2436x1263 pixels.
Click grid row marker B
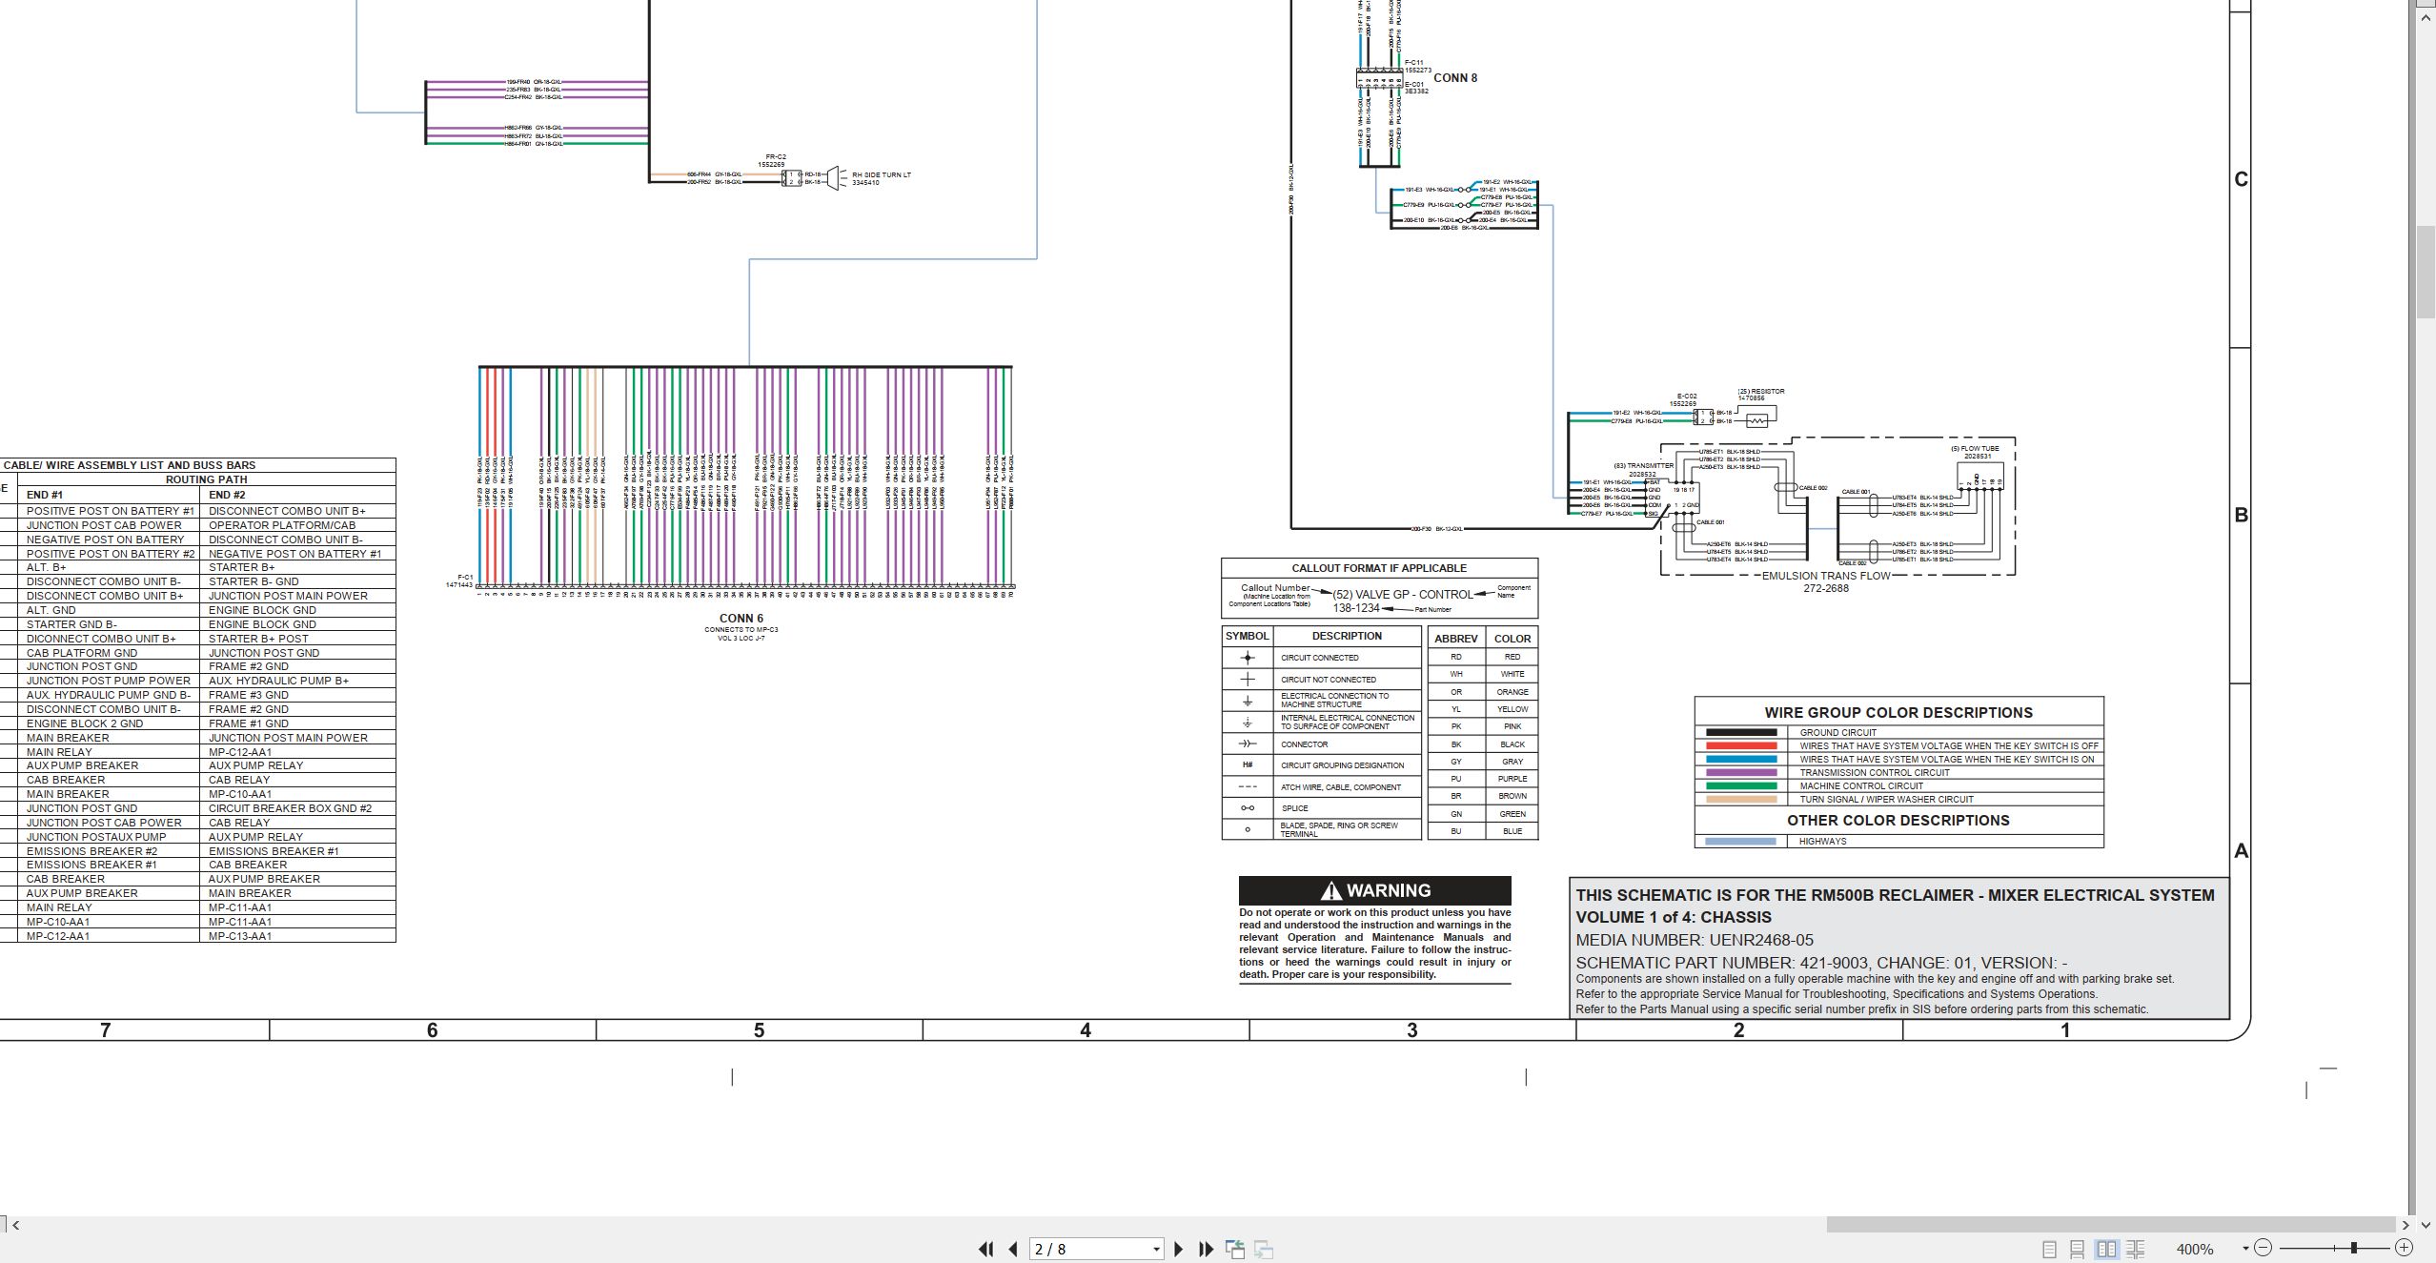(2242, 515)
